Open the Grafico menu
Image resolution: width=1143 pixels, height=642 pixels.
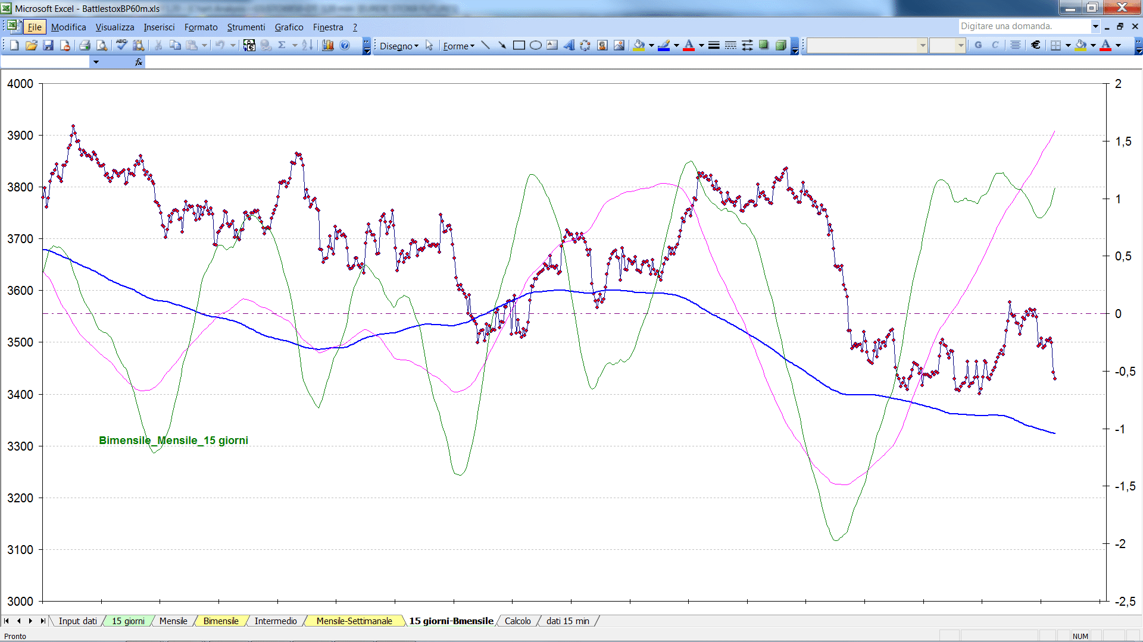pos(289,27)
